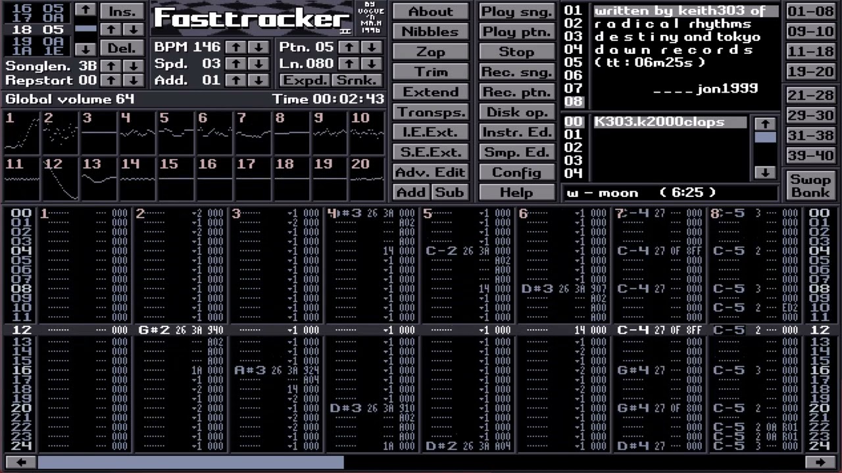This screenshot has height=473, width=842.
Task: Increase Add. value with up arrow
Action: [235, 80]
